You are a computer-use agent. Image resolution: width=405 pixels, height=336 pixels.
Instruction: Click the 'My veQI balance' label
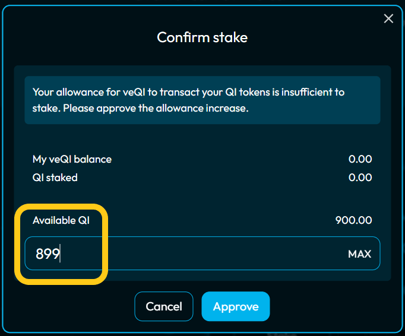click(72, 159)
